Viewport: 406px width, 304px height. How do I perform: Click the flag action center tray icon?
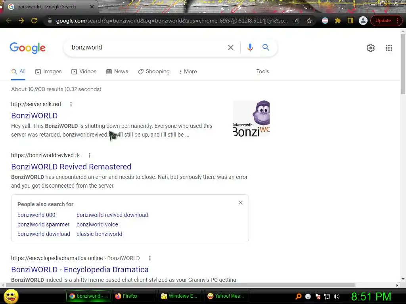point(318,296)
